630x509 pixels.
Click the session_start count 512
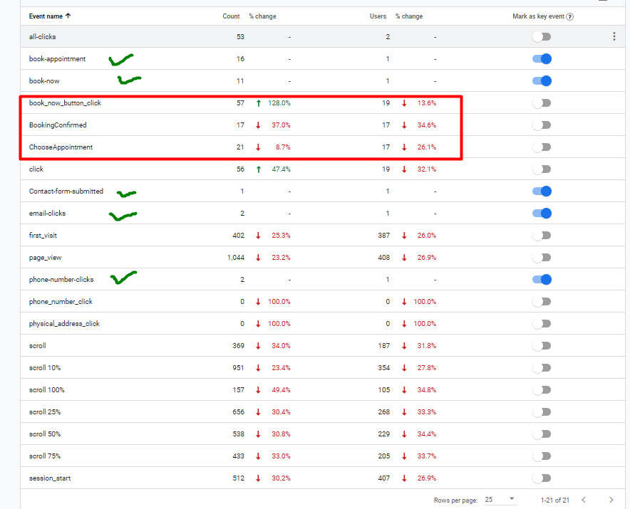(238, 478)
